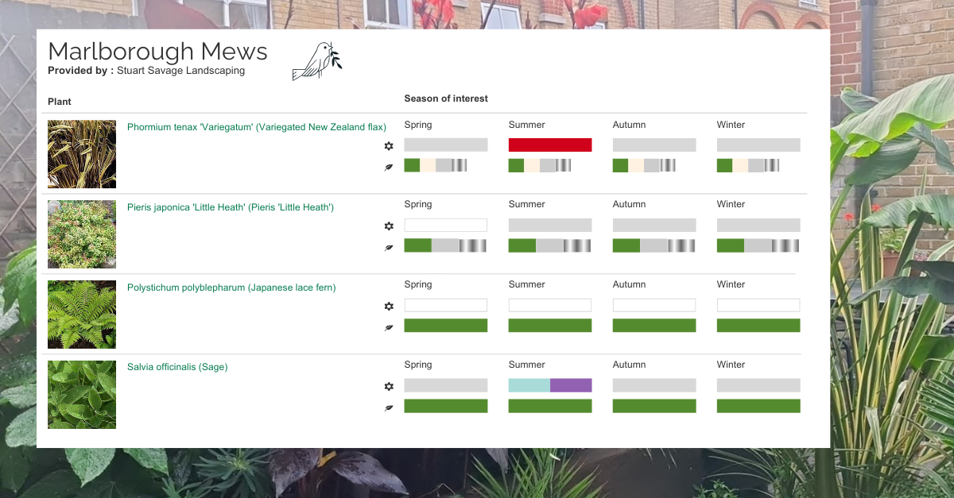Click the leaf icon in Pieris japonica row
This screenshot has width=954, height=498.
pos(389,247)
